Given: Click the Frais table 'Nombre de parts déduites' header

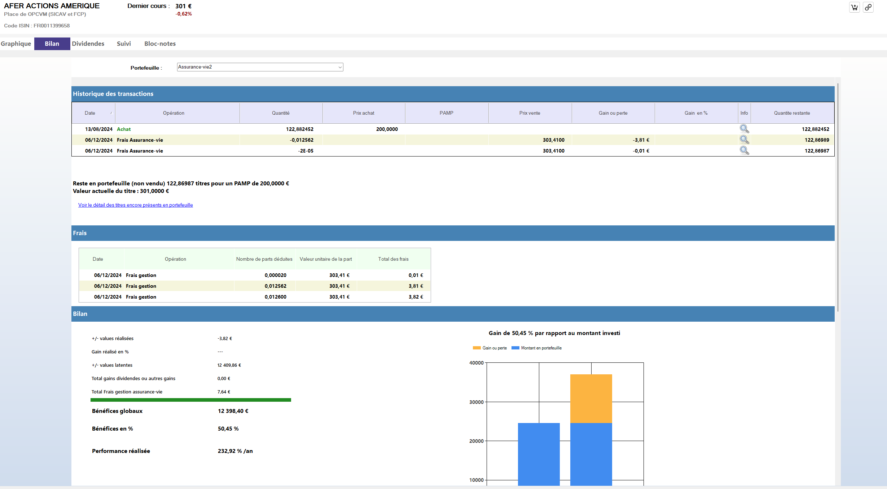Looking at the screenshot, I should [264, 259].
